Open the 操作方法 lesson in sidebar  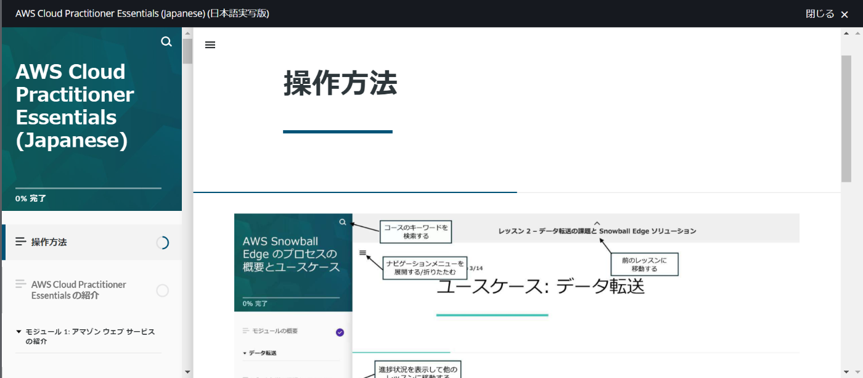pyautogui.click(x=92, y=242)
